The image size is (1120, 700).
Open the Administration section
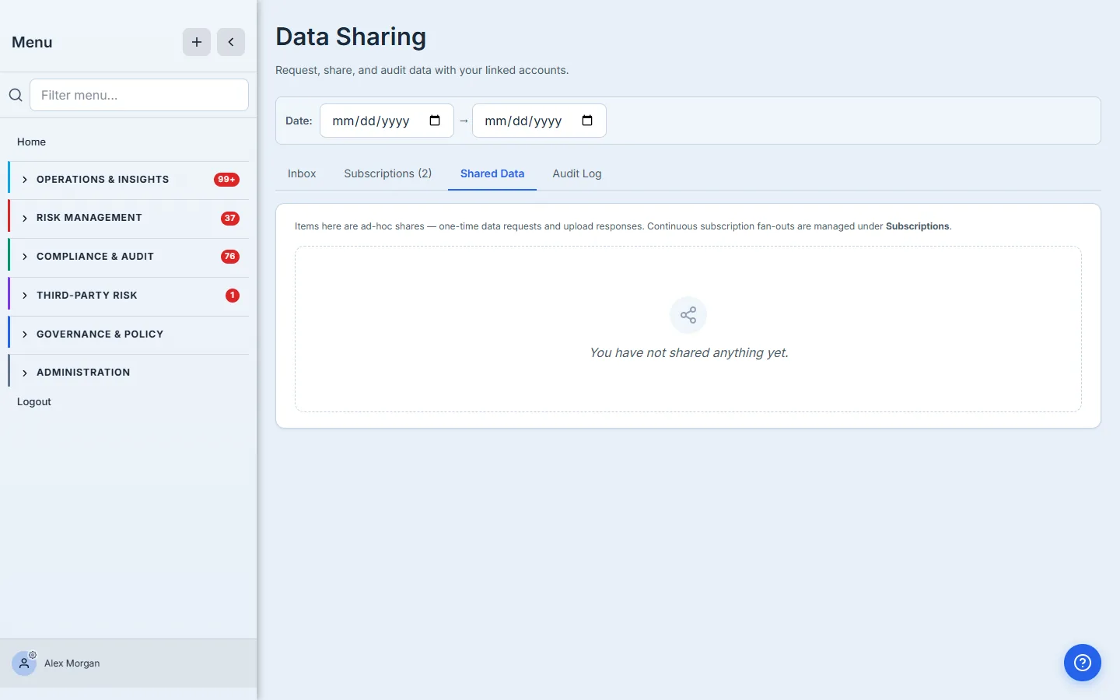(x=129, y=373)
